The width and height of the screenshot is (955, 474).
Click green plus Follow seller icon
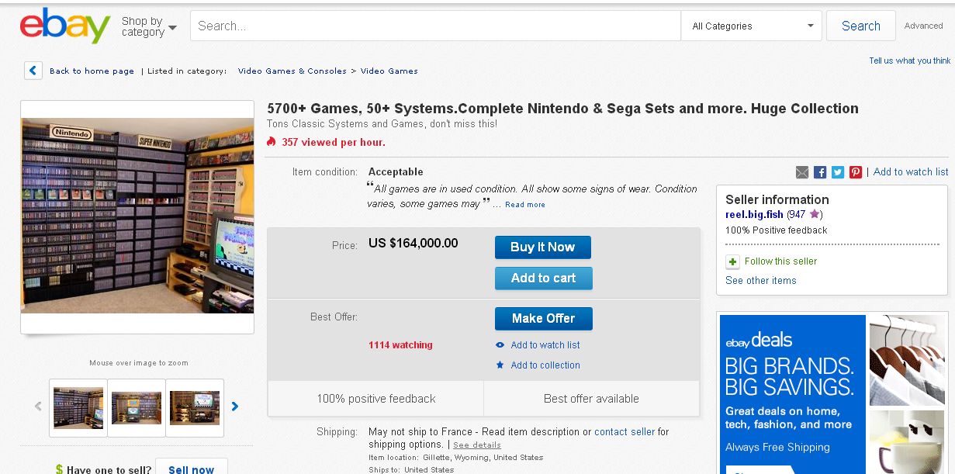pyautogui.click(x=732, y=262)
